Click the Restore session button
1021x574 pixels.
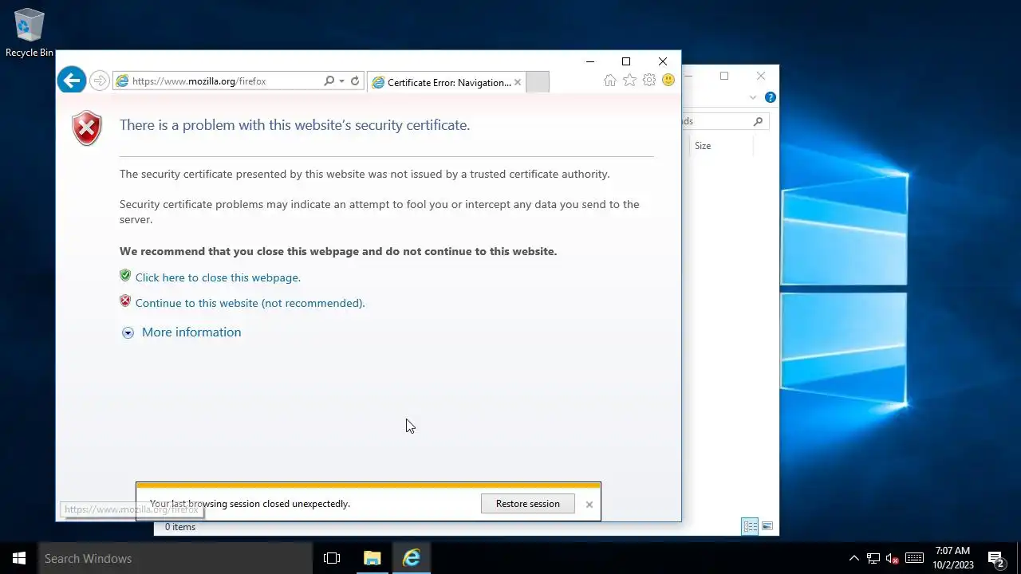[x=528, y=504]
